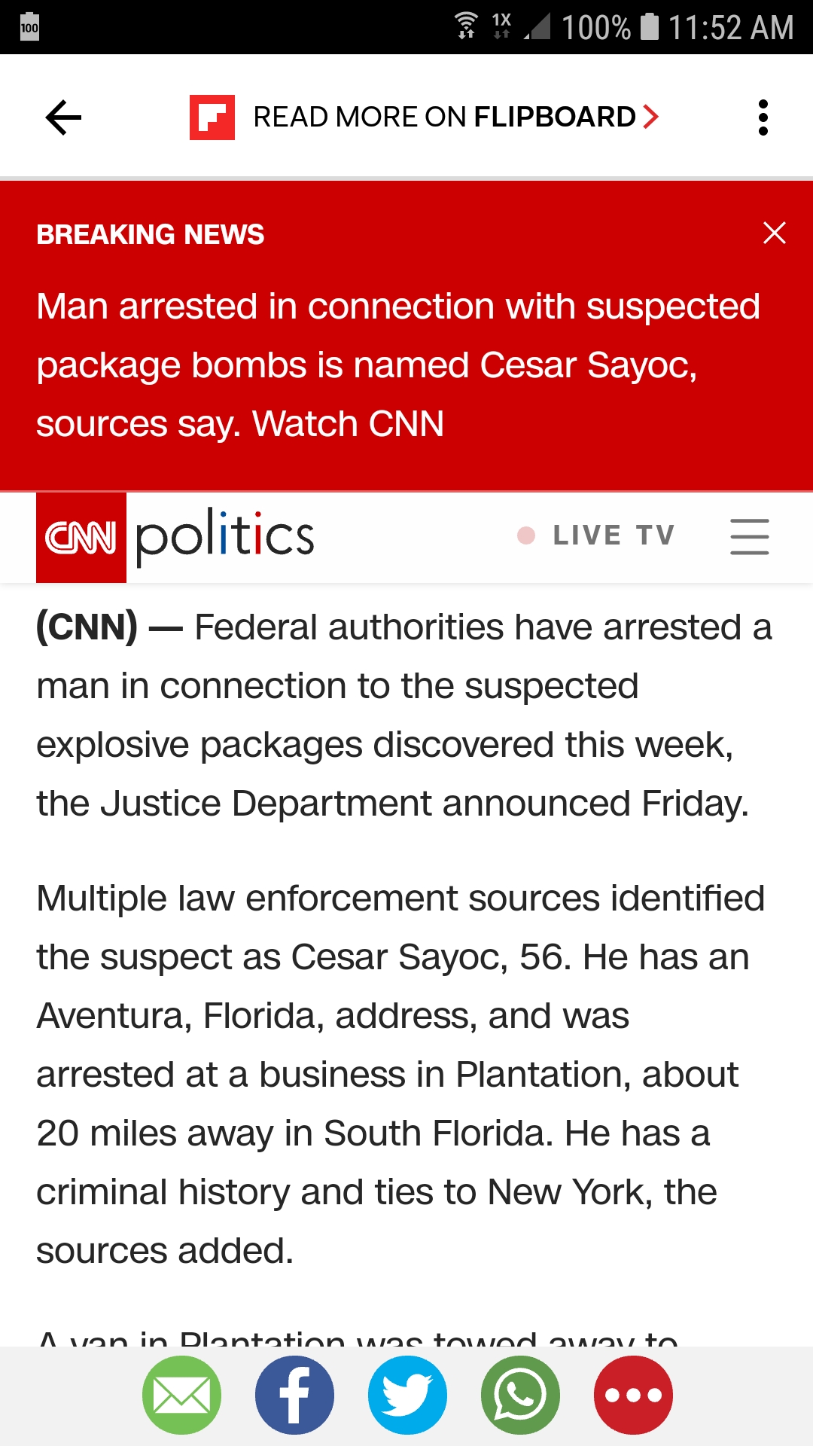Open the CNN hamburger menu
Image resolution: width=813 pixels, height=1446 pixels.
(750, 536)
